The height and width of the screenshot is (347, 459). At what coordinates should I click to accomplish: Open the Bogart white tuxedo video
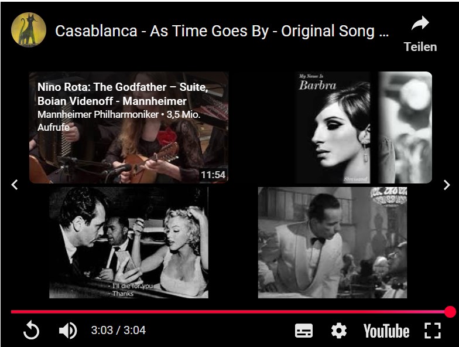(333, 243)
